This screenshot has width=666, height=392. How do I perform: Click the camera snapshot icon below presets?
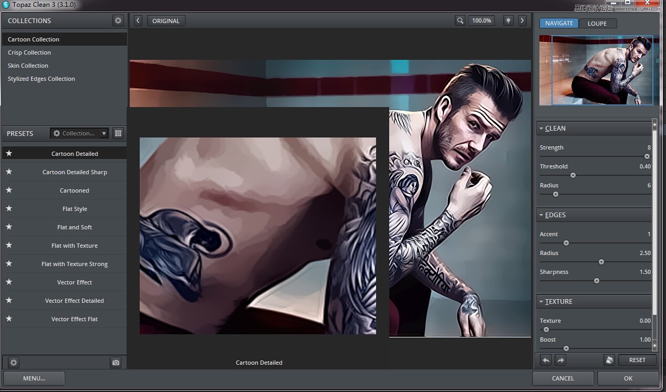coord(116,363)
